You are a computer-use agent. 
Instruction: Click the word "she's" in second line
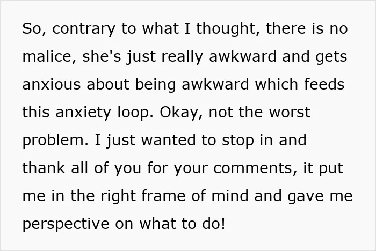coord(102,56)
